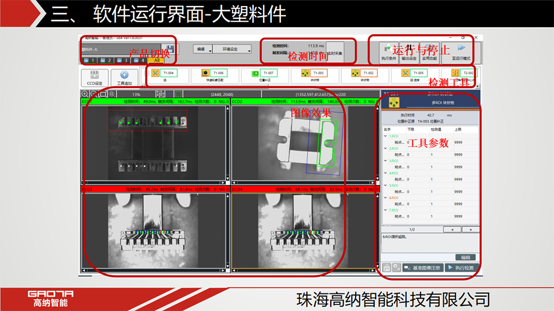Select the T1-007 position correction tool
The width and height of the screenshot is (554, 311).
point(265,76)
